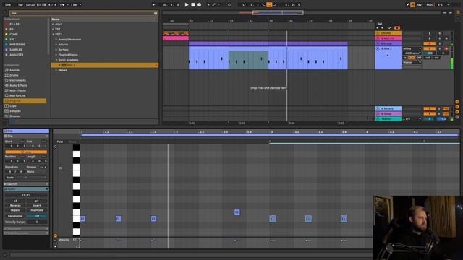463x260 pixels.
Task: Click the Legato button
Action: click(x=15, y=210)
